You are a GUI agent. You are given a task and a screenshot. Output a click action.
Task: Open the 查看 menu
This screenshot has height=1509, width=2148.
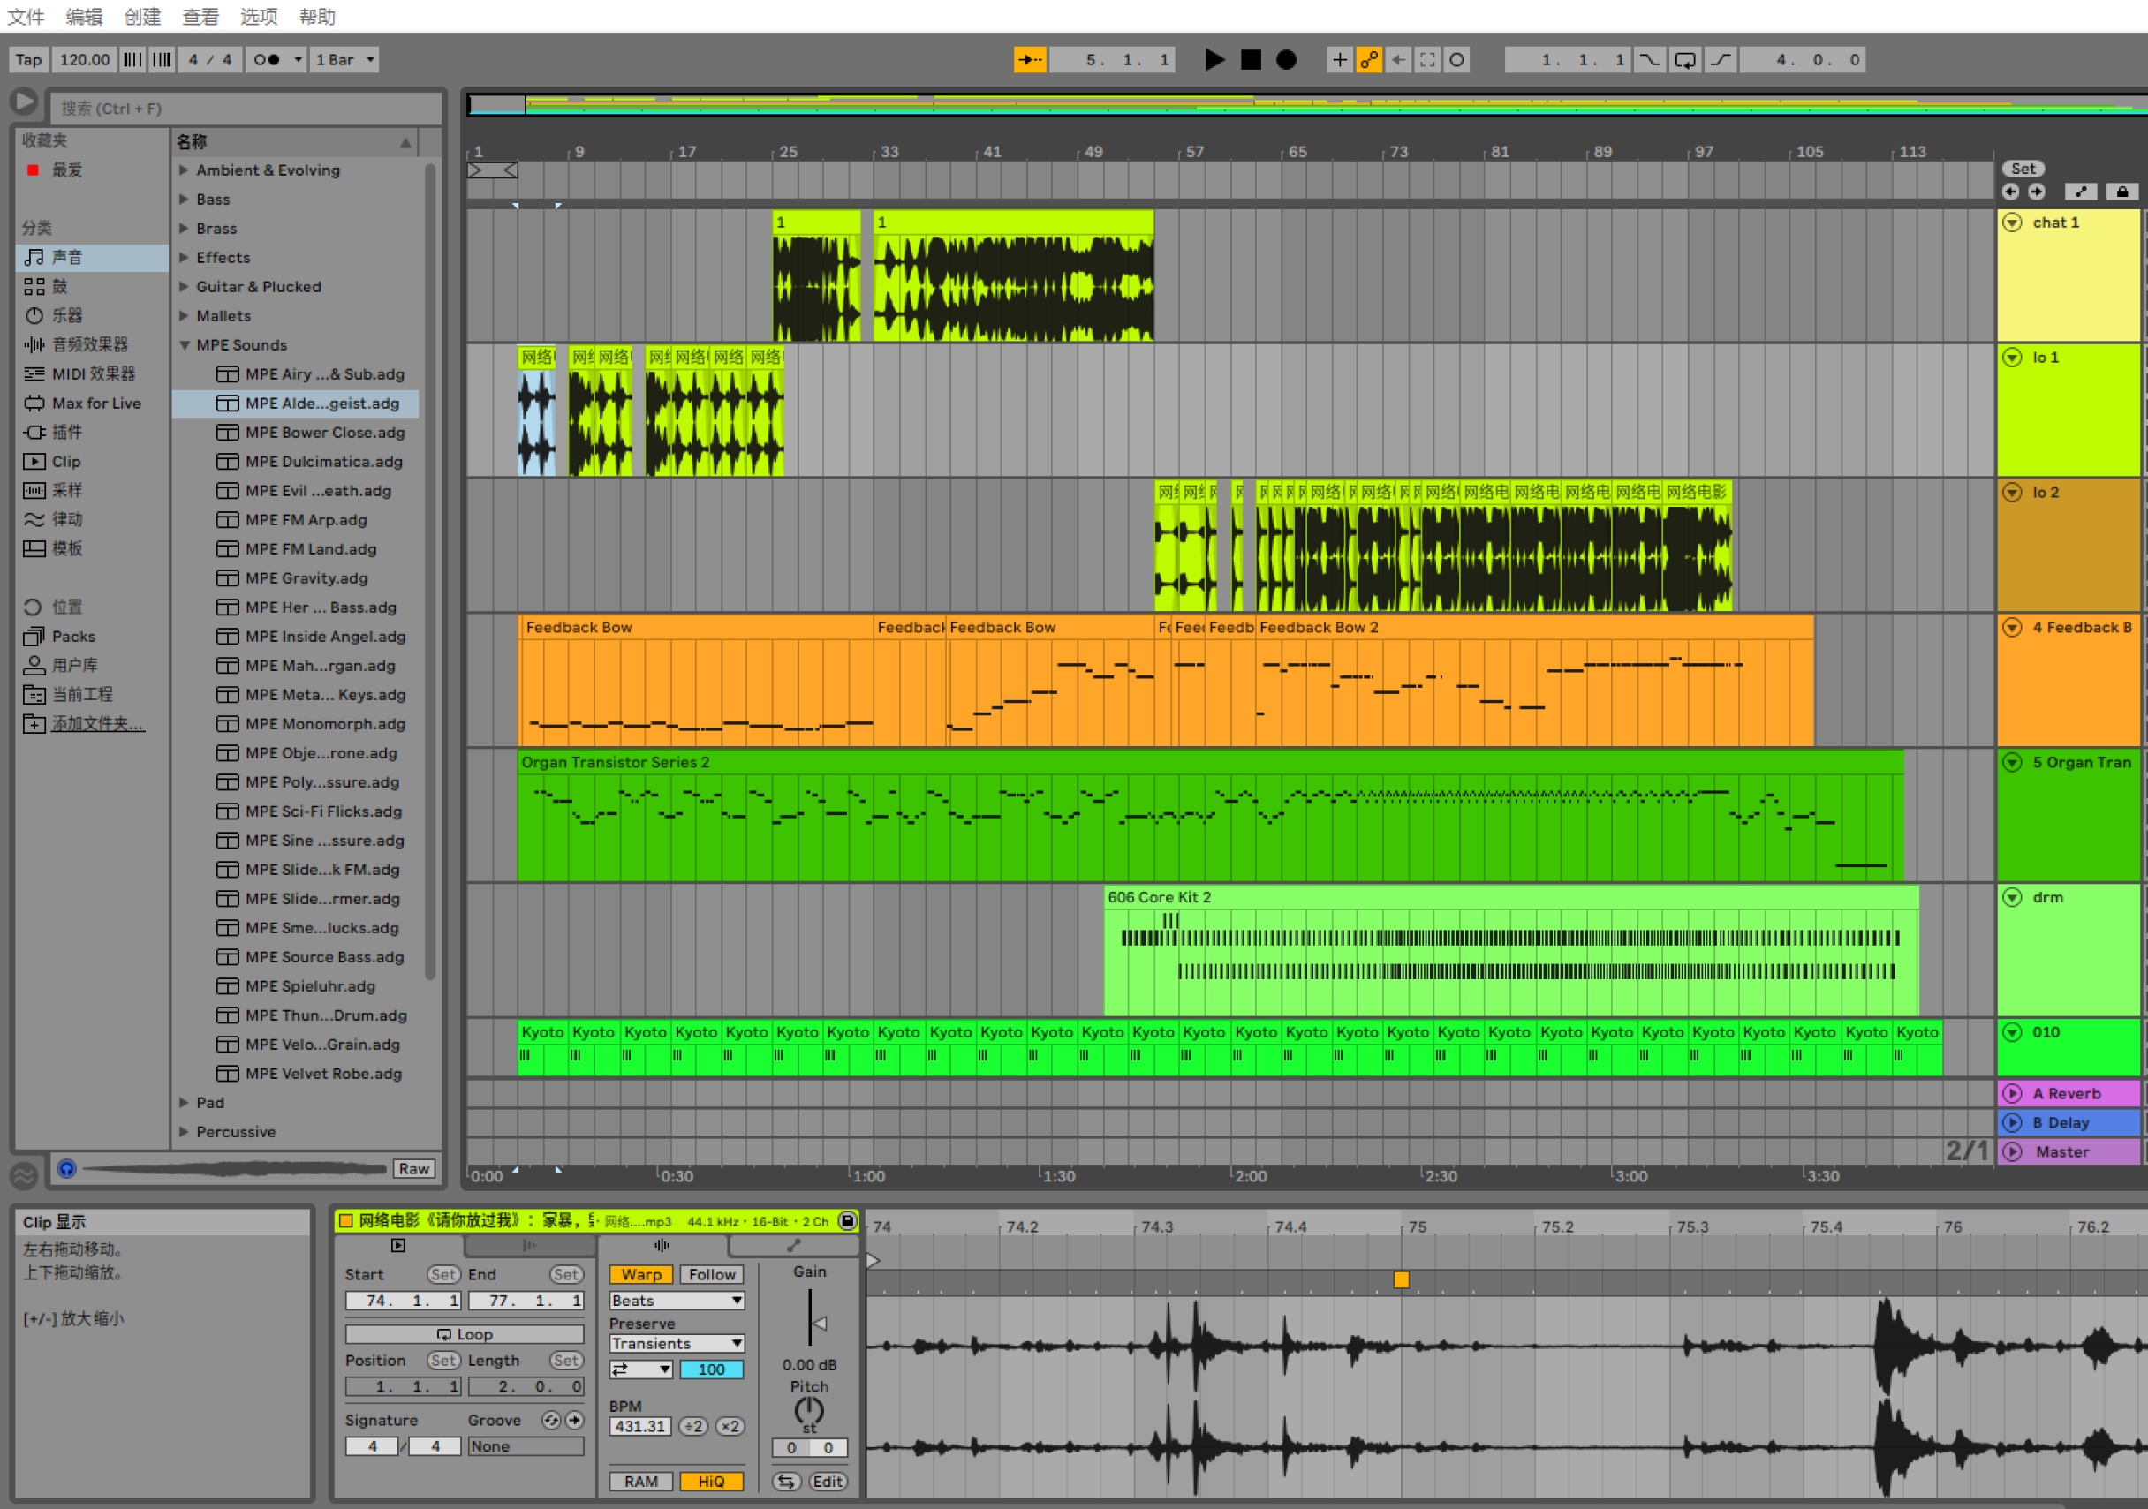coord(200,16)
